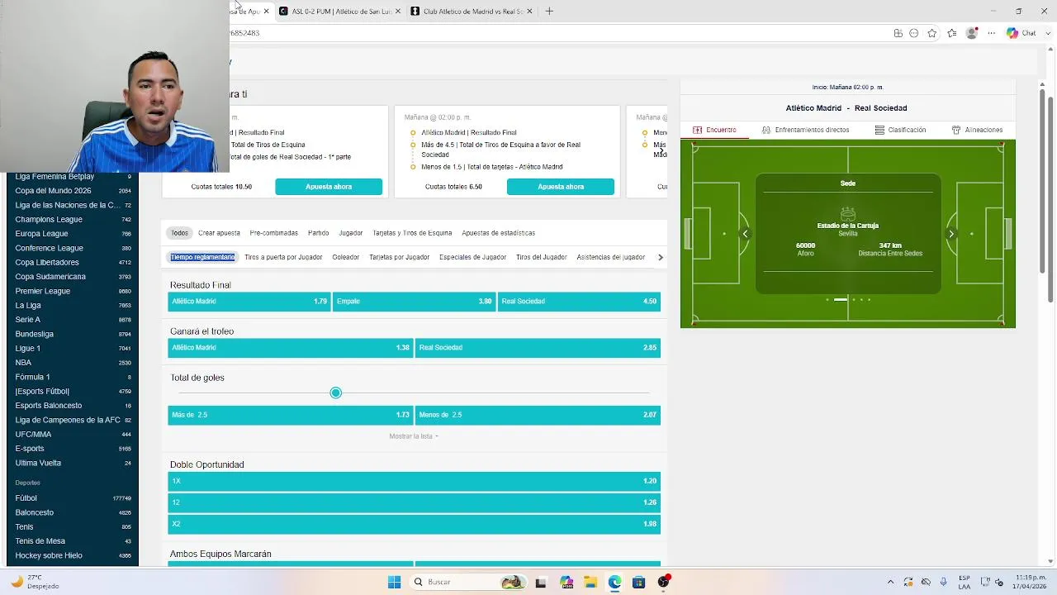Click Apuesta ahora for cuotas totales 10.50
Screen dimensions: 1057x595
pyautogui.click(x=329, y=187)
